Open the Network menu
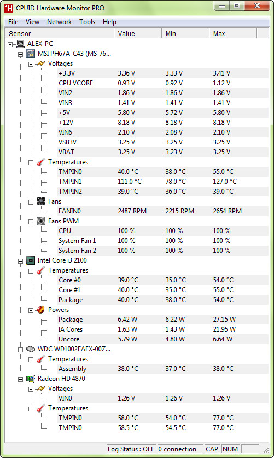Viewport: 274px width, 458px height. click(x=59, y=22)
